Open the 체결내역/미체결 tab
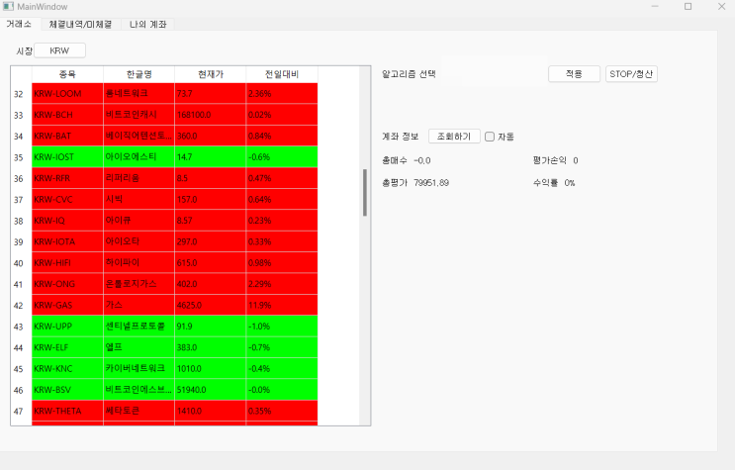The height and width of the screenshot is (470, 735). (81, 25)
